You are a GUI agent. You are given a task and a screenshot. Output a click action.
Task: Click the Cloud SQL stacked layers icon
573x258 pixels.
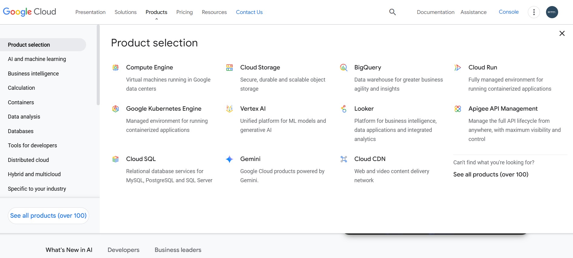(116, 159)
